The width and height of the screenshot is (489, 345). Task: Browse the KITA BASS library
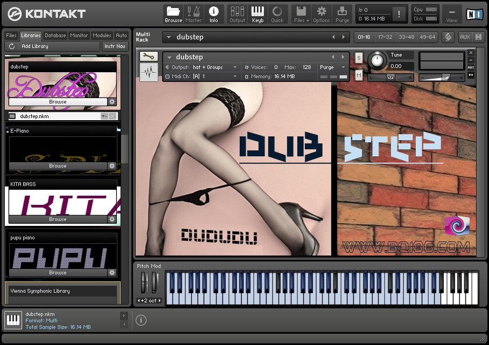point(58,219)
